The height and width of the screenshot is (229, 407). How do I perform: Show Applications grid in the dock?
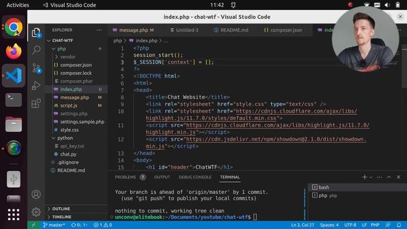click(x=14, y=214)
